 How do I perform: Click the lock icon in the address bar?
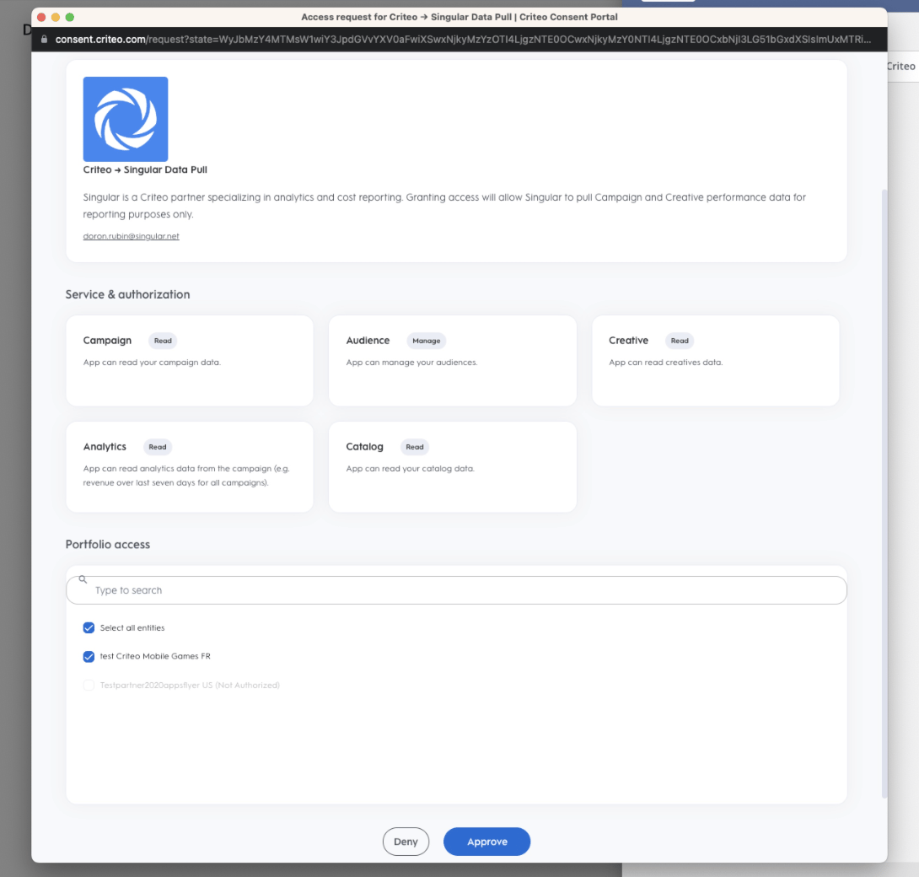tap(44, 40)
